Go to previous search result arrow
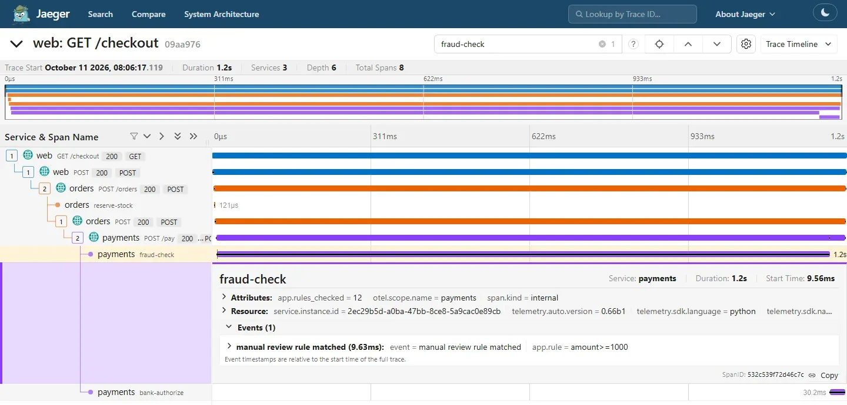This screenshot has width=847, height=405. (x=688, y=44)
